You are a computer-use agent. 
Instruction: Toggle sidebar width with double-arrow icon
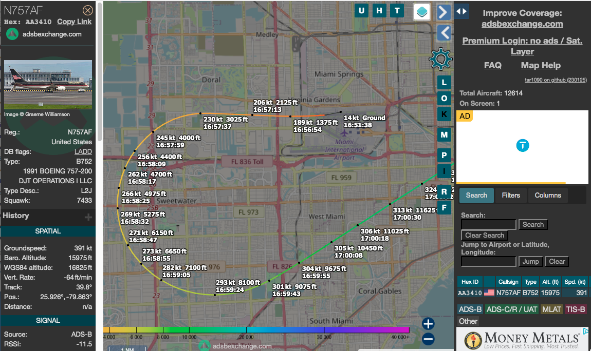(461, 11)
